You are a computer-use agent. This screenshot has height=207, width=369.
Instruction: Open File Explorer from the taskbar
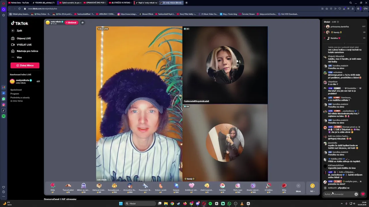point(166,204)
